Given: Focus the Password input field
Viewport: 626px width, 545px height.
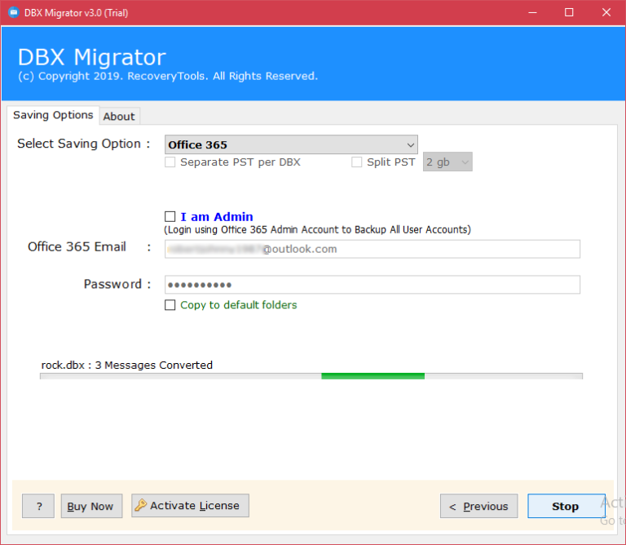Looking at the screenshot, I should 372,285.
